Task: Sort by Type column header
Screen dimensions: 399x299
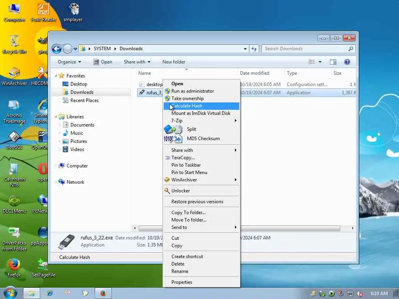Action: pos(292,73)
